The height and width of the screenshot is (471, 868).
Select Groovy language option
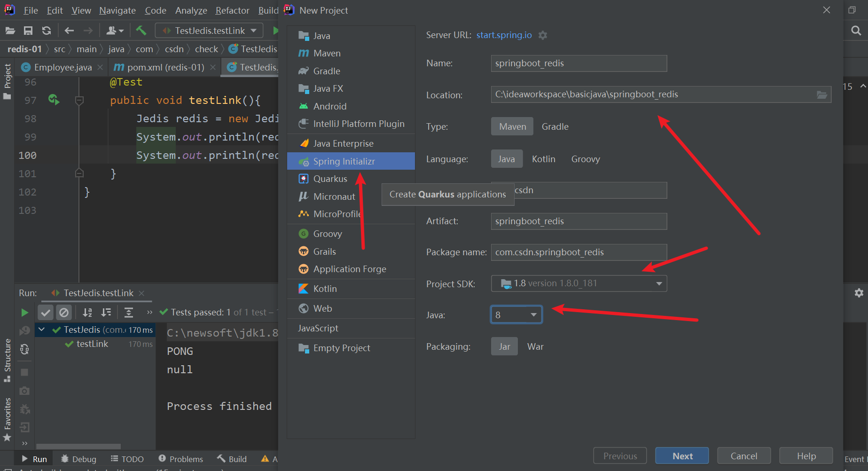pos(586,159)
